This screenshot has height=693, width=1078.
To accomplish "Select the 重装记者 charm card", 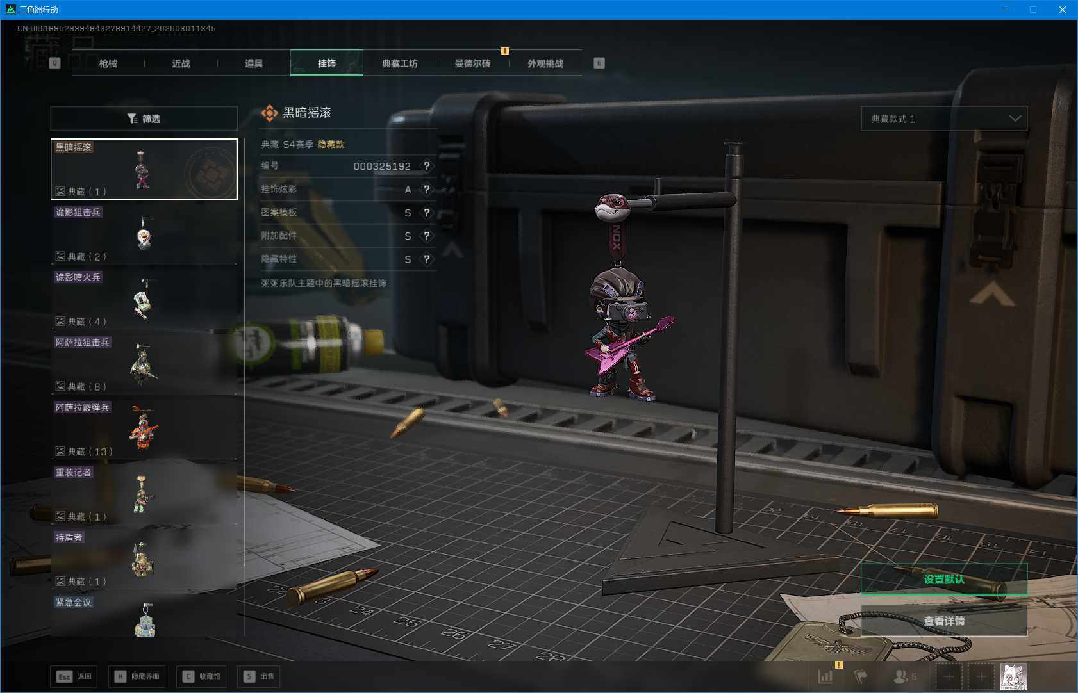I will coord(144,494).
